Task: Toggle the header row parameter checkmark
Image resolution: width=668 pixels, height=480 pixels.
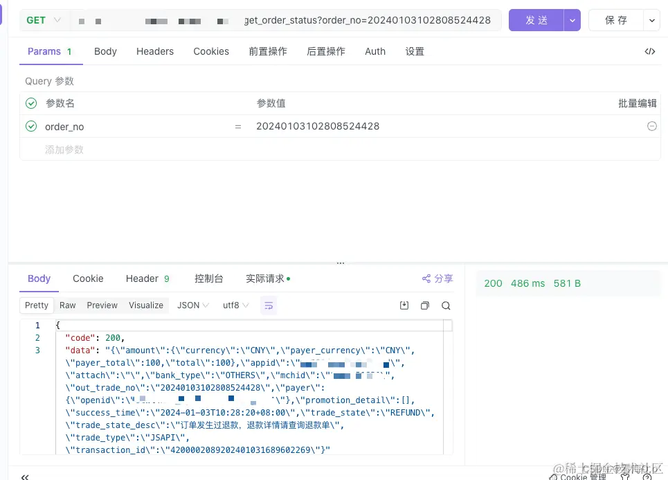Action: (x=31, y=103)
